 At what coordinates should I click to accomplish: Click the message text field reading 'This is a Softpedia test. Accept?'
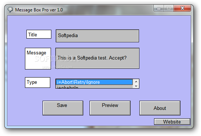97,58
